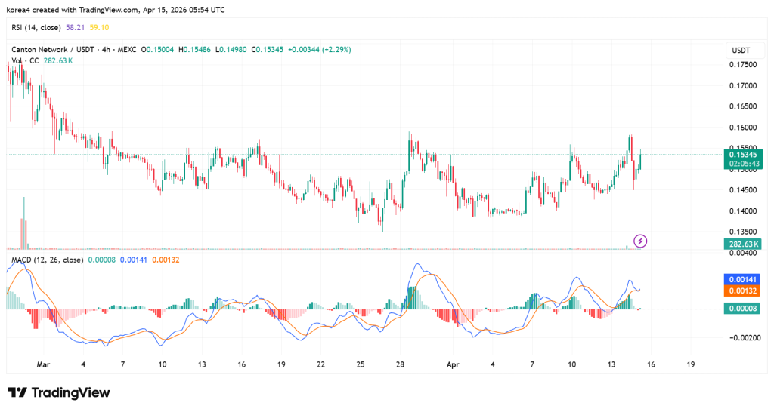The width and height of the screenshot is (774, 412).
Task: Click the open price value O0.15004
Action: (x=157, y=50)
